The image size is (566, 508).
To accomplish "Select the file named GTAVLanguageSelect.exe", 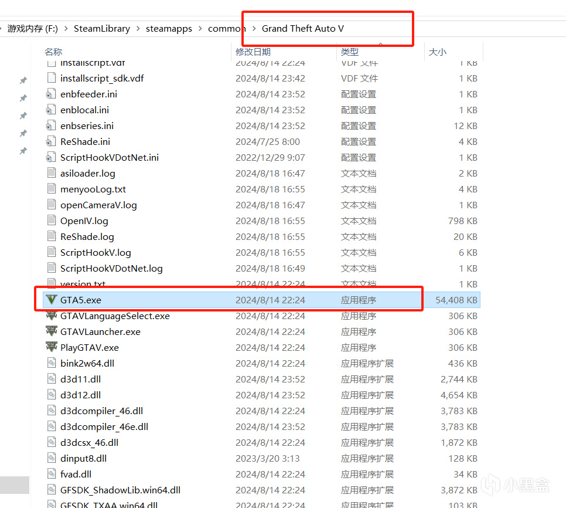I will point(115,316).
